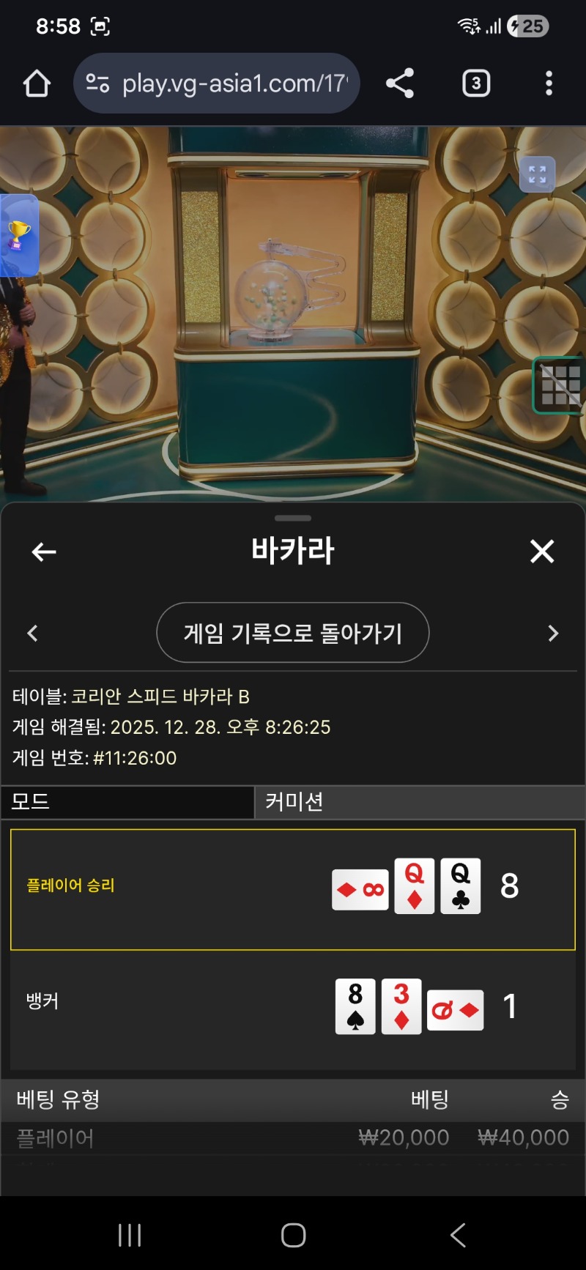The image size is (586, 1270).
Task: Tap the 플레이어 승리 result row
Action: tap(293, 890)
